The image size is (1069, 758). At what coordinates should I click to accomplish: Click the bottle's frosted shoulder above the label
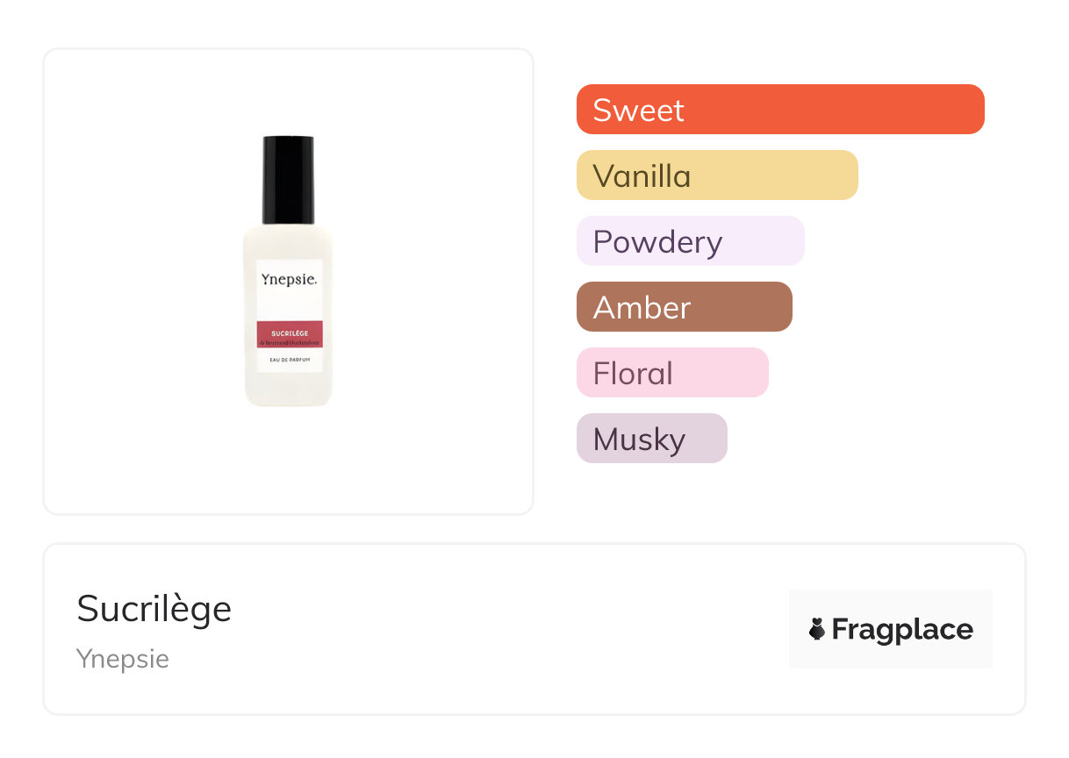tap(289, 241)
